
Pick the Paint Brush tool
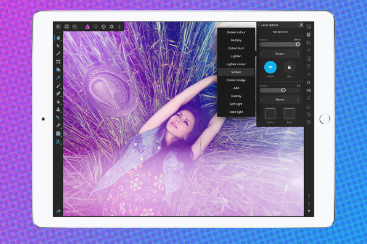(x=58, y=86)
